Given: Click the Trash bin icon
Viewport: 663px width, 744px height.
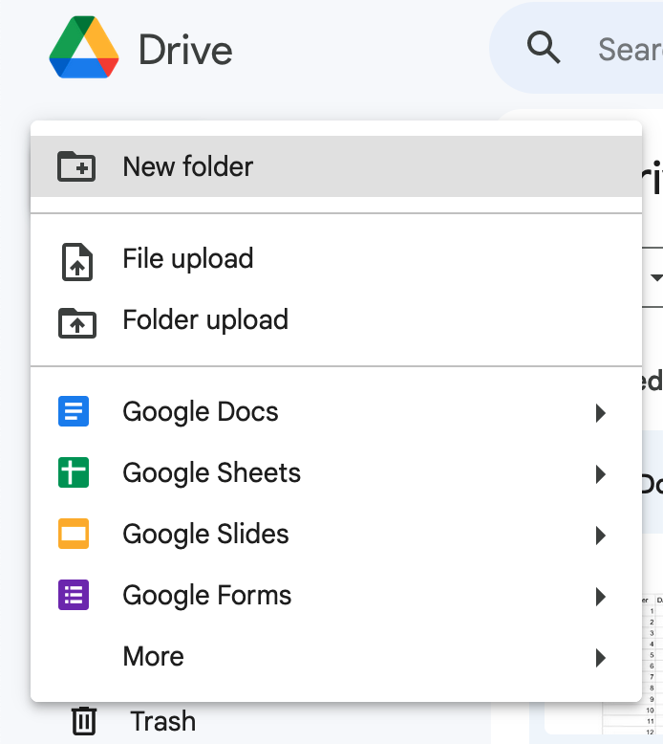Looking at the screenshot, I should (x=84, y=721).
